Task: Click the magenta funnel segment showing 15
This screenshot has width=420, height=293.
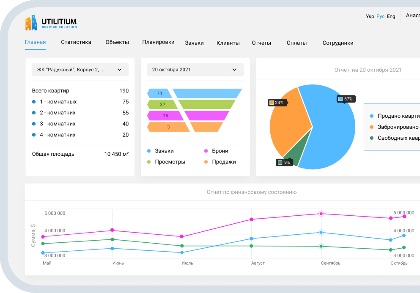Action: 165,116
